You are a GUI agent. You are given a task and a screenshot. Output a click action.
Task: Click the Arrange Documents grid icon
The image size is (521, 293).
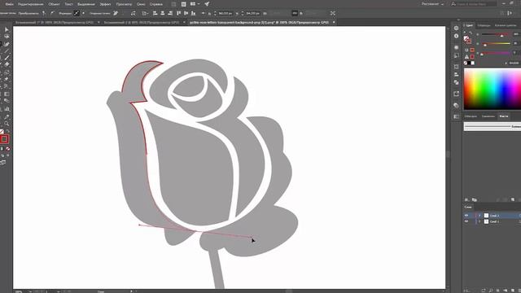coord(194,4)
